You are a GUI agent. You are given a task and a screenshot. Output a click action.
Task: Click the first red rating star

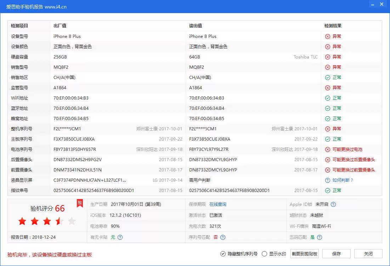[22, 221]
